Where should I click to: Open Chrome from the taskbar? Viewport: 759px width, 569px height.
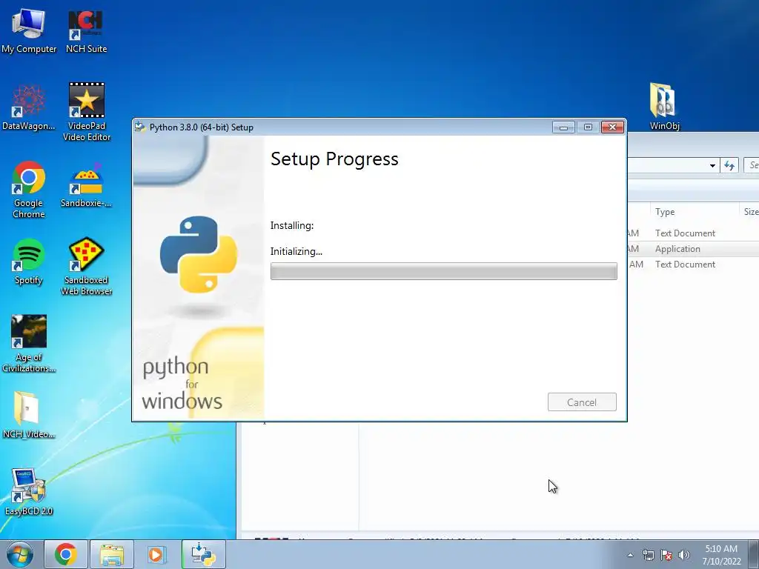(x=66, y=554)
